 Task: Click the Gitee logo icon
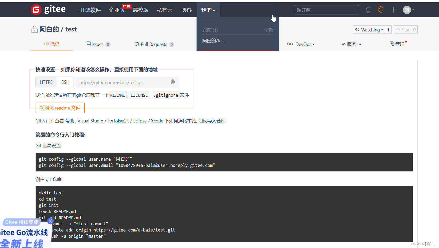pos(36,10)
